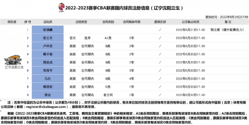Select the 张镇麟 player cell
The image size is (249, 125).
47,30
